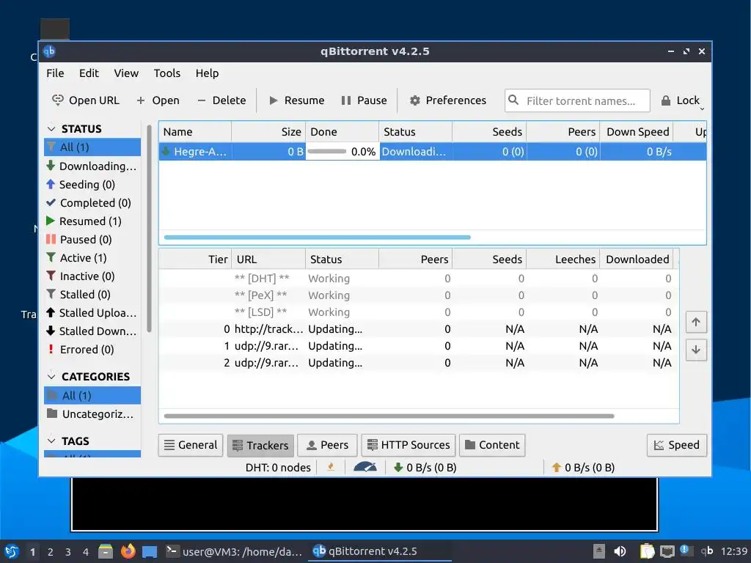This screenshot has height=563, width=751.
Task: Switch to the Content tab
Action: click(x=492, y=445)
